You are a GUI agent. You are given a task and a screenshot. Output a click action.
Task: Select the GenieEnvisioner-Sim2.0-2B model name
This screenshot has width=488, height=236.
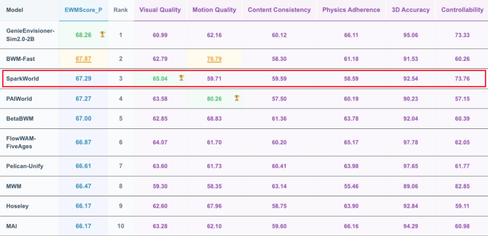point(31,35)
